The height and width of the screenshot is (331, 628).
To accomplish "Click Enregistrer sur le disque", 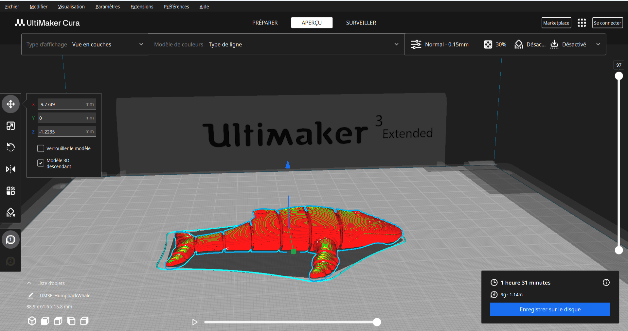I will click(550, 309).
